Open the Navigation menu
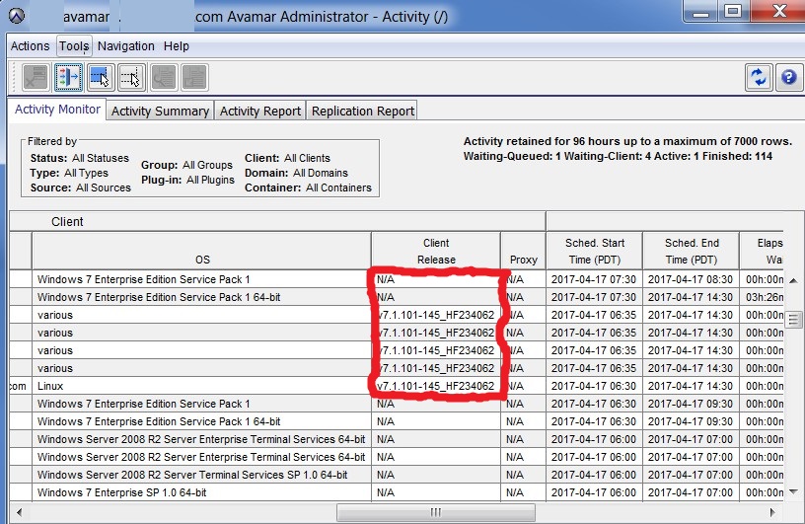This screenshot has width=805, height=524. (x=126, y=46)
